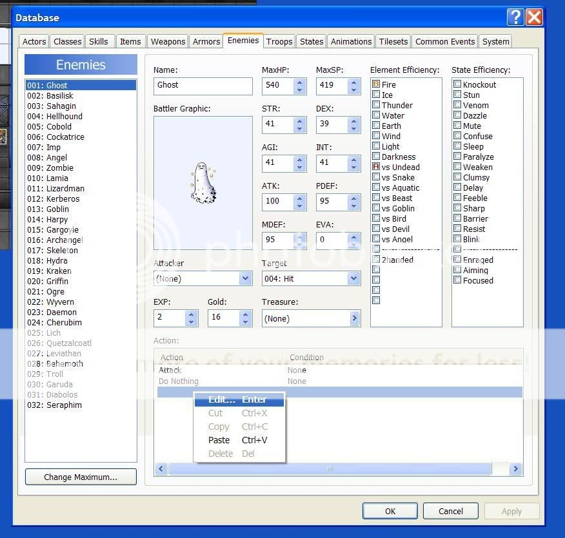
Task: Click the Treasure arrow button
Action: tap(354, 318)
